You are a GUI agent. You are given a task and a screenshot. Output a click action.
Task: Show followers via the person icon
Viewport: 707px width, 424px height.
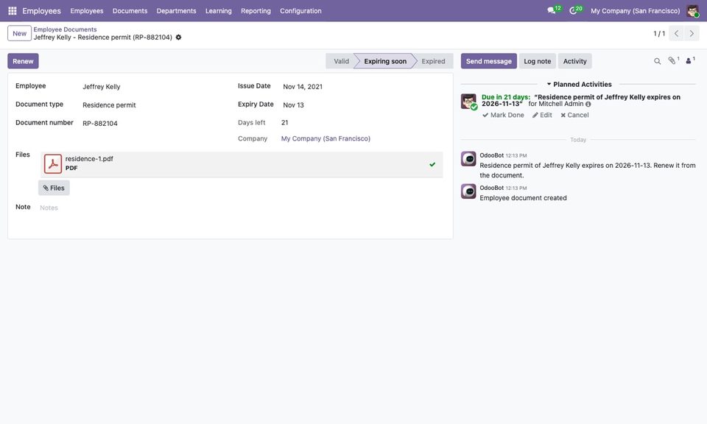click(690, 61)
